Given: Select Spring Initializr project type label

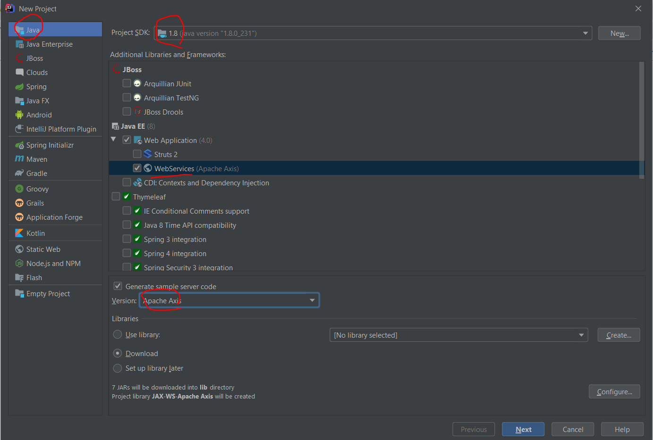Looking at the screenshot, I should pos(50,145).
